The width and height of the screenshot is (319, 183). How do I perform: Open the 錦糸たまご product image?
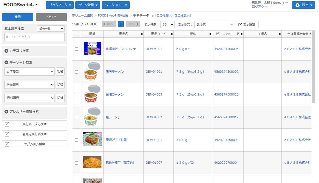pyautogui.click(x=92, y=162)
